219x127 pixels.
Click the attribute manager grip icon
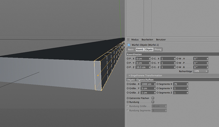click(x=128, y=40)
